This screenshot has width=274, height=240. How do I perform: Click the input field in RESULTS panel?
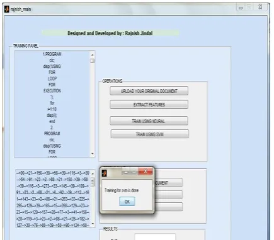(x=155, y=237)
